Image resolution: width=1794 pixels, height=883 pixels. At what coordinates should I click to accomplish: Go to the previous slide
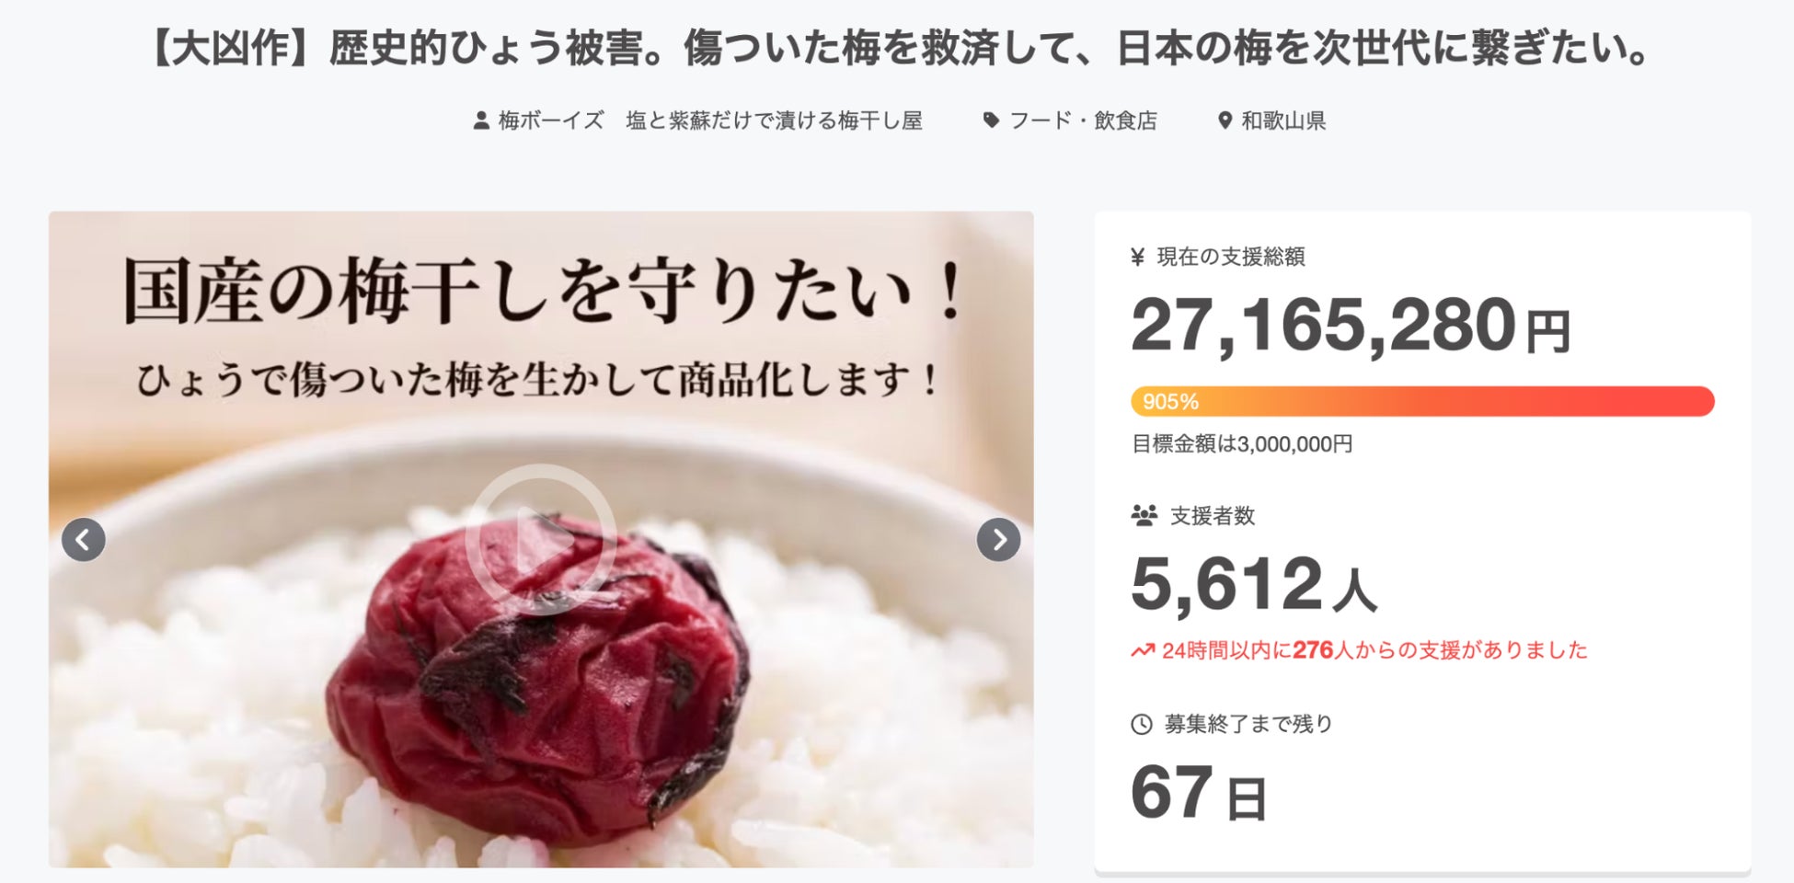pyautogui.click(x=84, y=540)
